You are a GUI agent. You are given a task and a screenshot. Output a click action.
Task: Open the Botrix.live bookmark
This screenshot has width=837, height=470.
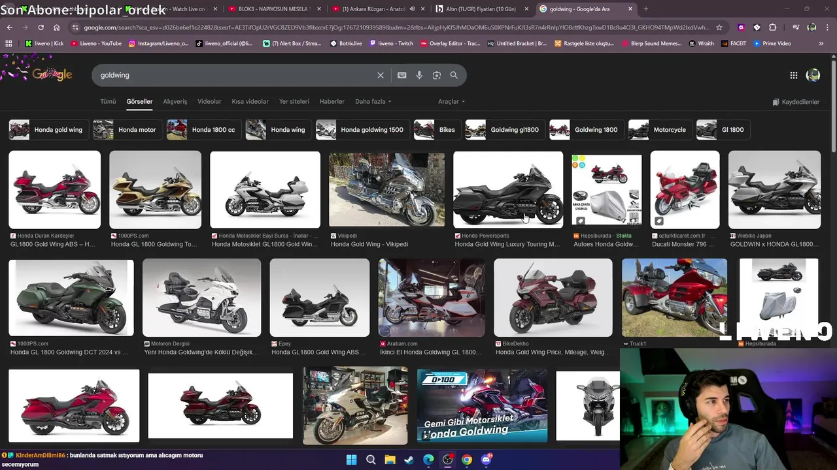click(x=346, y=43)
